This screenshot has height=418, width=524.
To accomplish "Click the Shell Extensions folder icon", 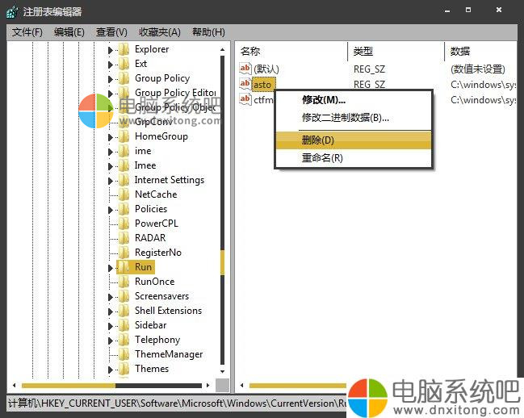I will pos(124,311).
